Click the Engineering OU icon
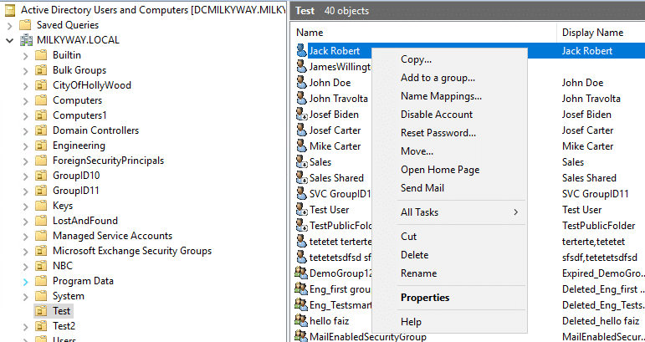 (41, 145)
